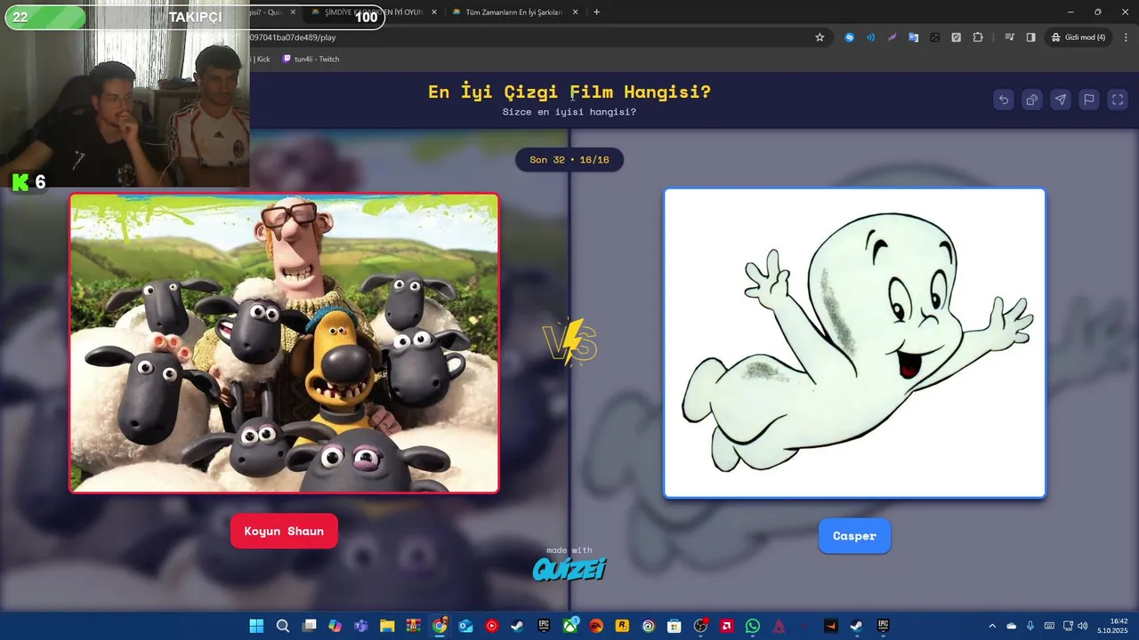Show hidden system tray icons
The image size is (1139, 640).
tap(992, 626)
